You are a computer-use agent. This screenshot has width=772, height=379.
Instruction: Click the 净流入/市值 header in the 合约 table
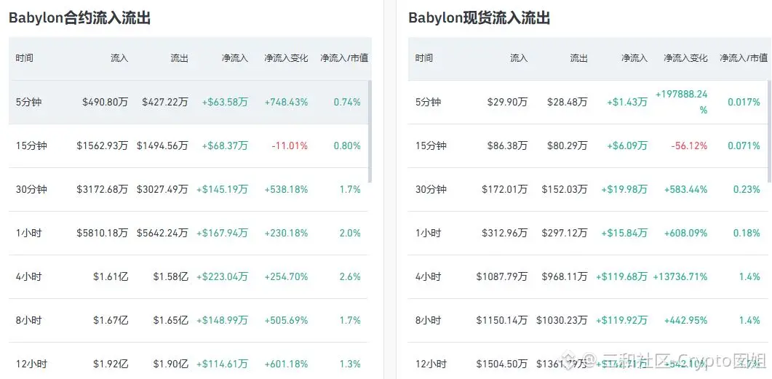point(344,58)
